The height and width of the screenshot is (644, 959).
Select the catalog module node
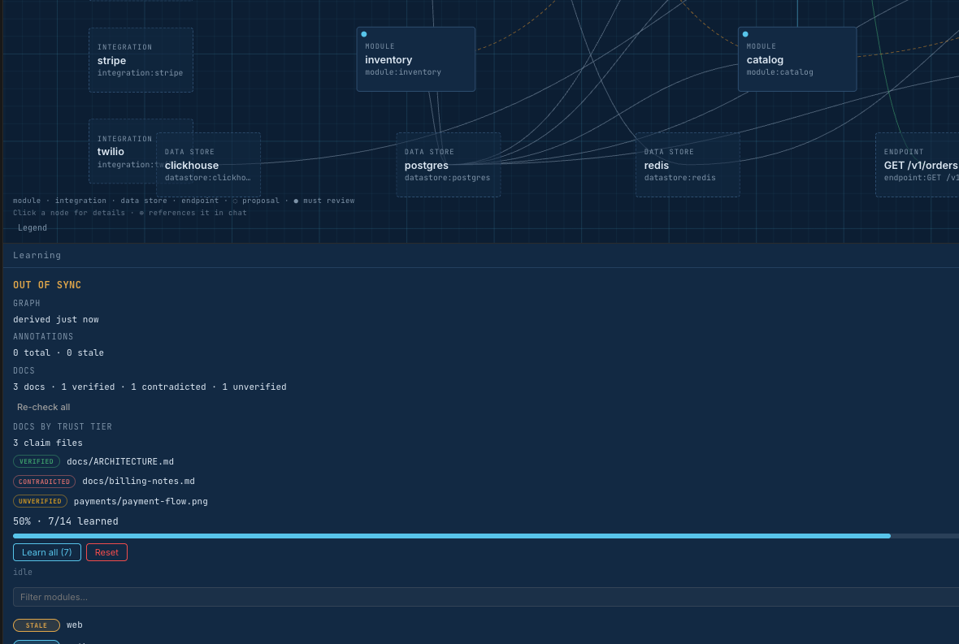point(797,59)
